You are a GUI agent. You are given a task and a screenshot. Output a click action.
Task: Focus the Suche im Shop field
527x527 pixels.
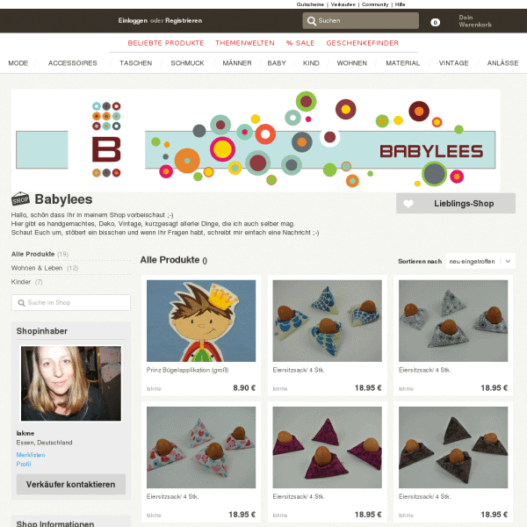point(71,303)
